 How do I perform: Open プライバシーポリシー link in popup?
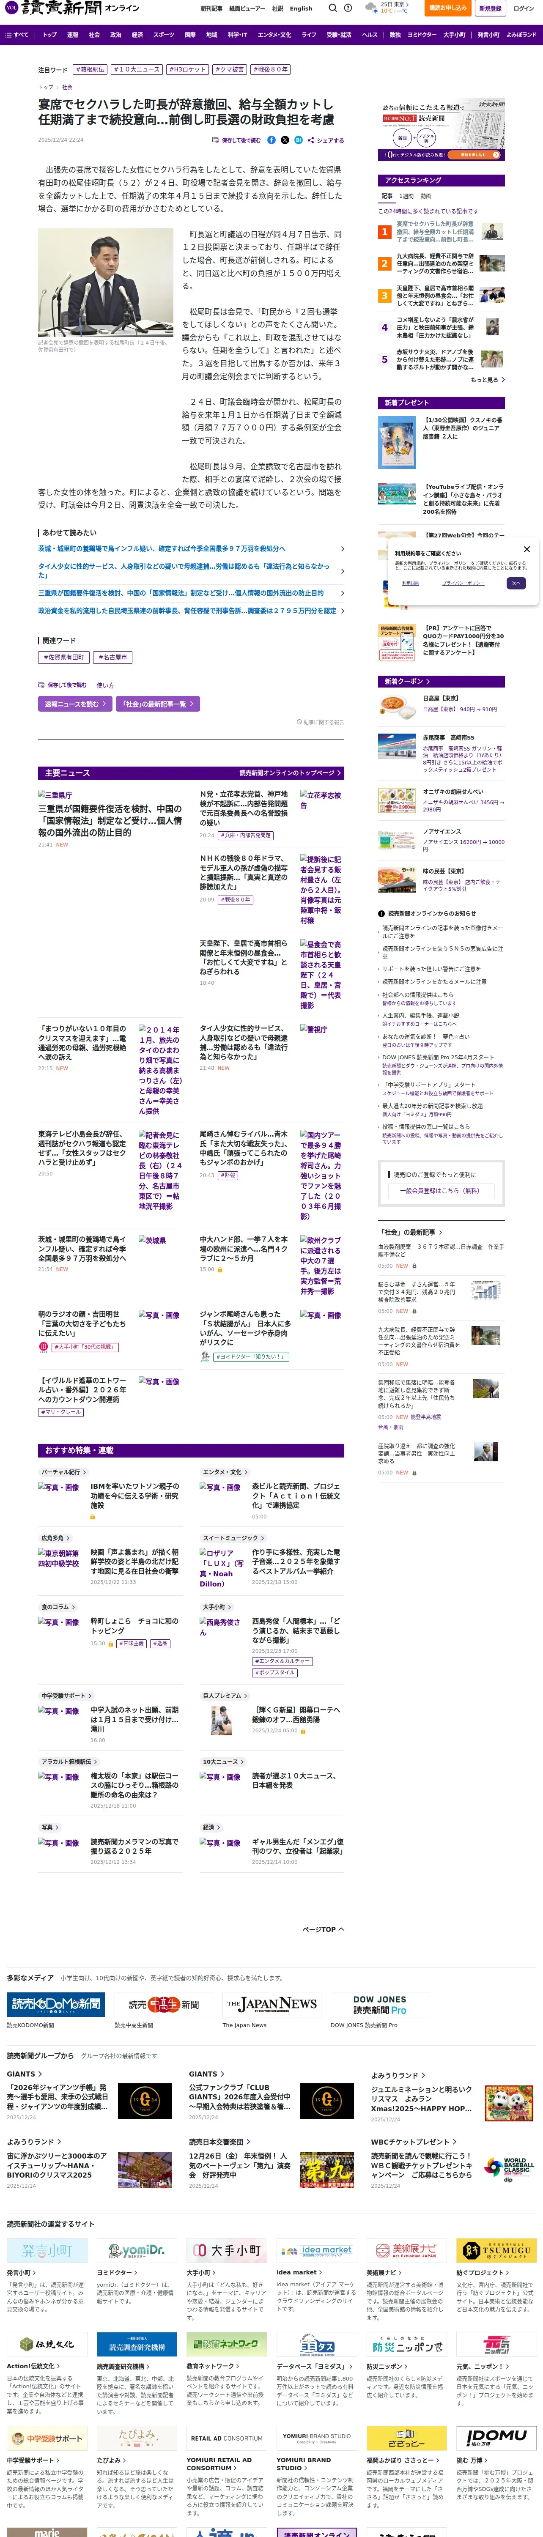(x=462, y=583)
